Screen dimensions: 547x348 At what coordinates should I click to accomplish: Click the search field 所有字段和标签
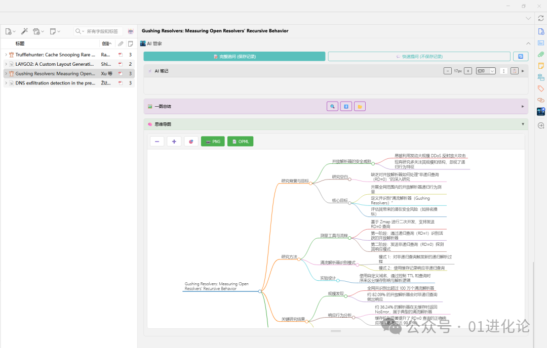(101, 31)
